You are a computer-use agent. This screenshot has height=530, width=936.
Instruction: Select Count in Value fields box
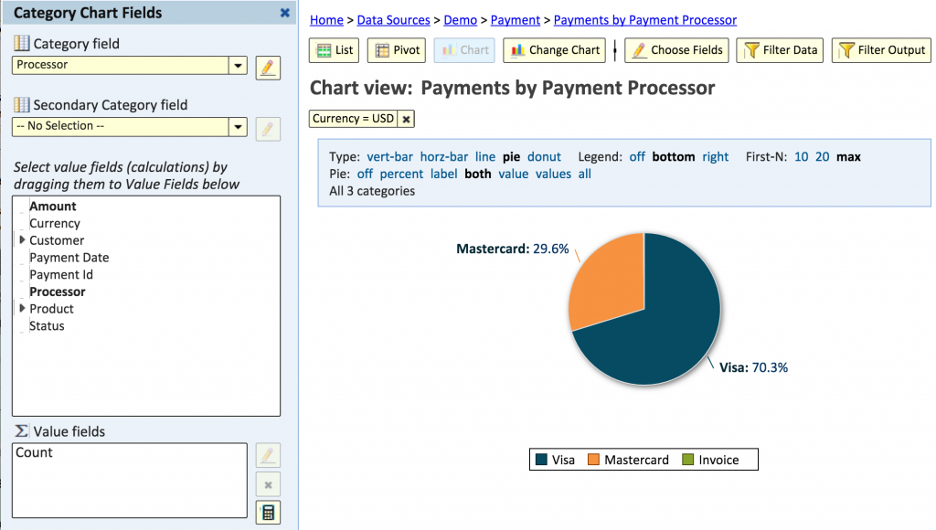pos(34,452)
